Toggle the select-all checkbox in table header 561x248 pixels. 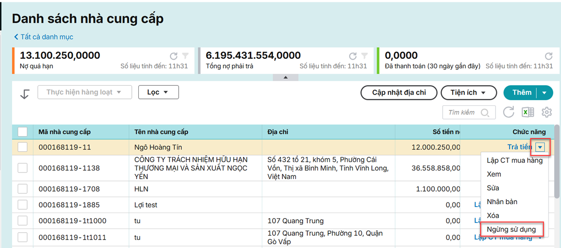tap(22, 132)
